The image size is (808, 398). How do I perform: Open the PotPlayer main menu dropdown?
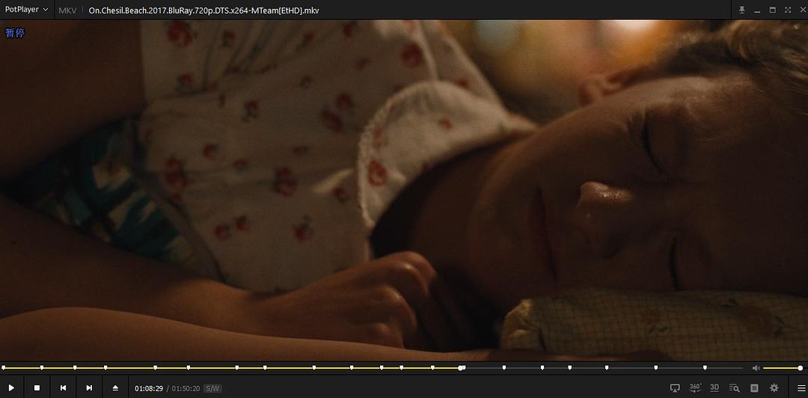point(26,10)
